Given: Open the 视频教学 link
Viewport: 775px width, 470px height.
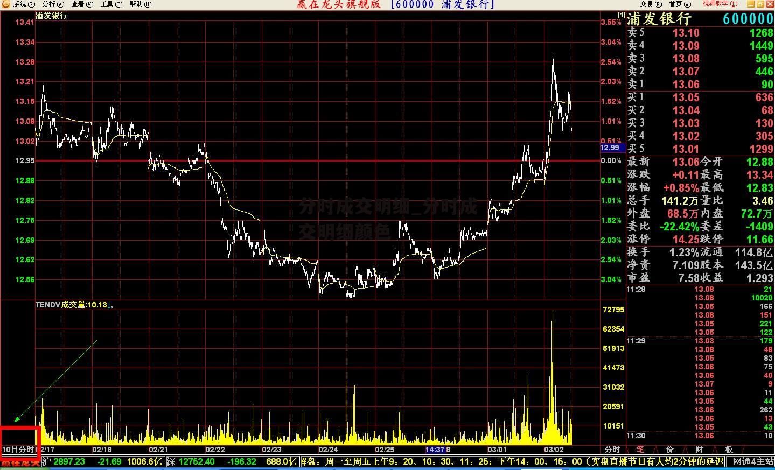Looking at the screenshot, I should pyautogui.click(x=719, y=4).
